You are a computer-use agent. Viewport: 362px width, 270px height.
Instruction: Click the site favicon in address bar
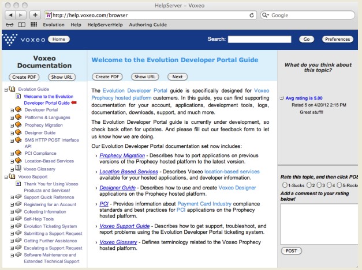[x=48, y=15]
